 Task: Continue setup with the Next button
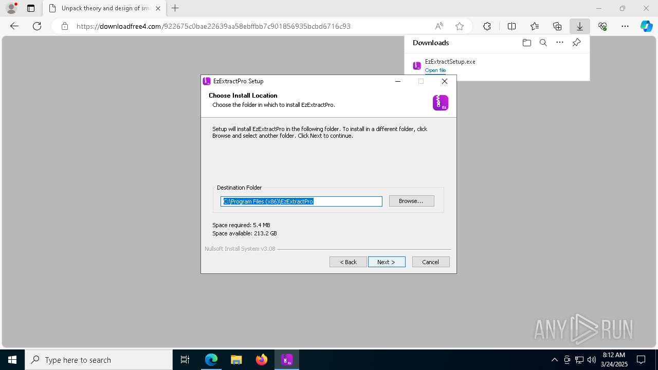point(387,262)
